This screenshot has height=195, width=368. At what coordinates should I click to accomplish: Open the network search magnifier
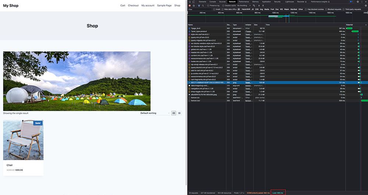pos(203,5)
